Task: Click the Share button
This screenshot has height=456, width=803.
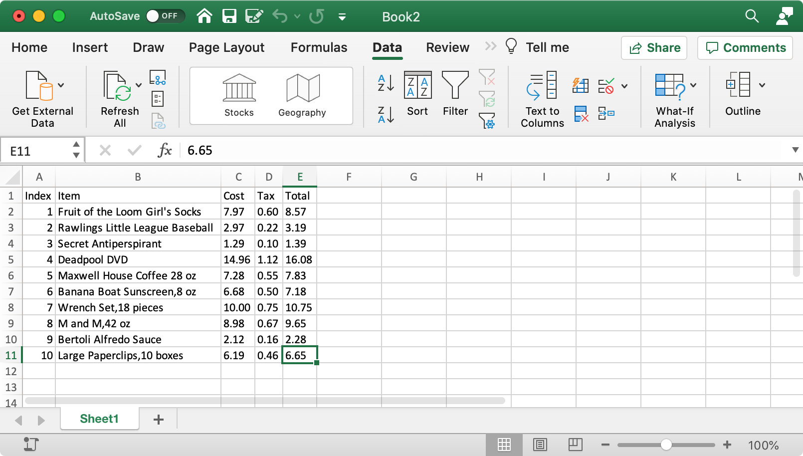Action: 654,48
